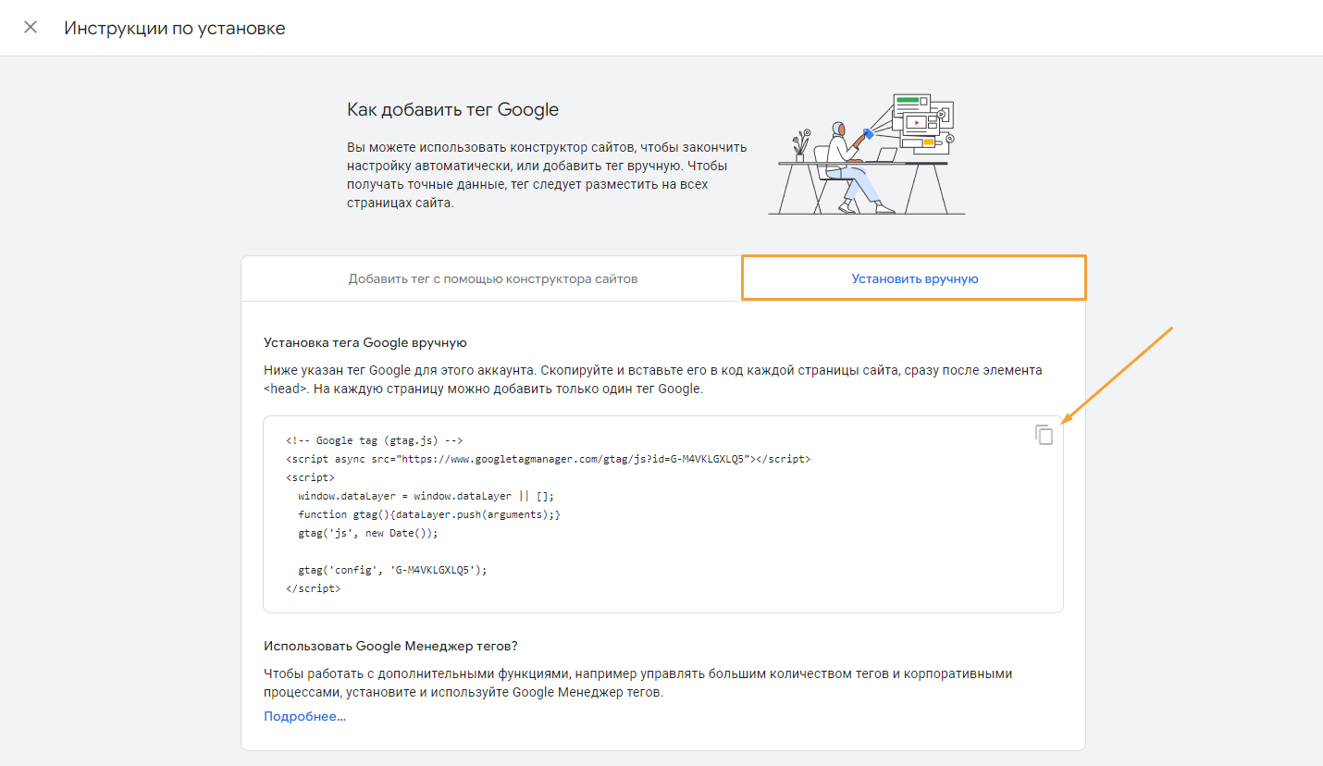Click the gtag('js', new Date()) line
This screenshot has width=1323, height=766.
click(x=367, y=533)
